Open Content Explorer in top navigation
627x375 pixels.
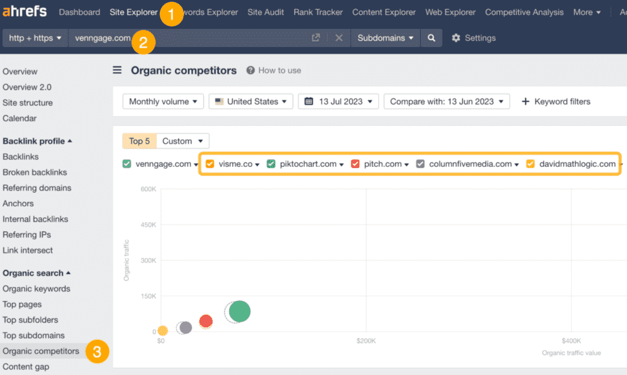384,13
